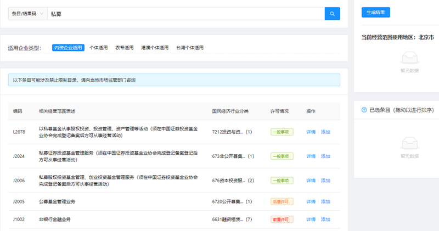
Task: Click the help icon beside 已选条目
Action: tap(364, 110)
